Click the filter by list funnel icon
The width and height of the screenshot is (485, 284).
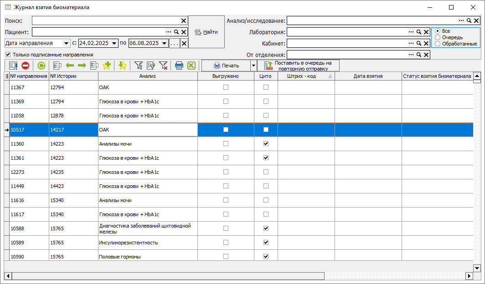(x=151, y=66)
